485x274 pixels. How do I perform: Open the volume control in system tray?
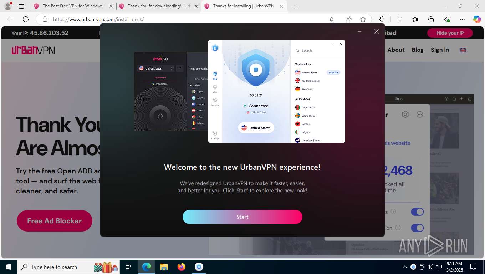point(430,267)
